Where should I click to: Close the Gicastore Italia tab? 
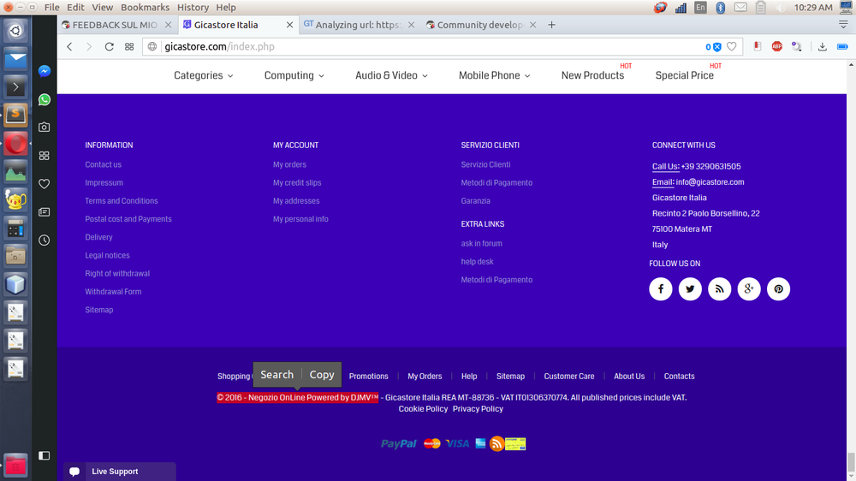tap(290, 25)
